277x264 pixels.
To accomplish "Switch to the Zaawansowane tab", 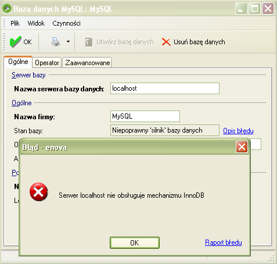I will tap(87, 63).
